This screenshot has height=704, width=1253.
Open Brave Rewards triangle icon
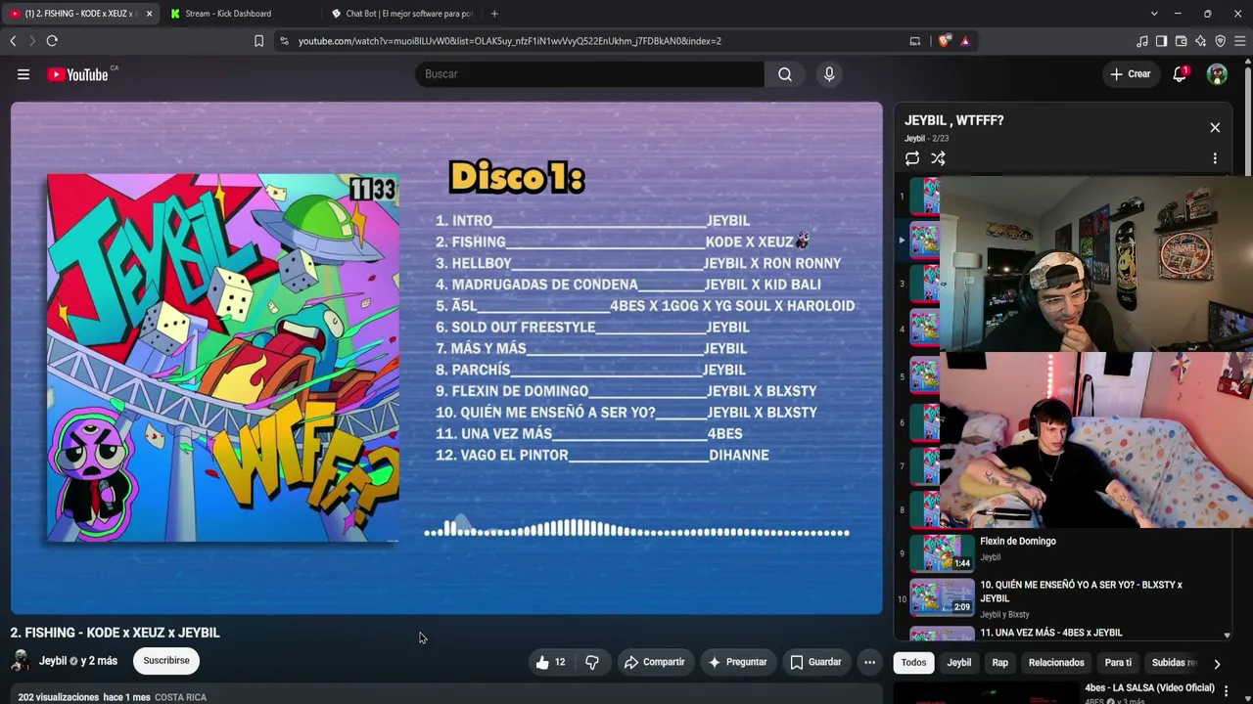[965, 41]
